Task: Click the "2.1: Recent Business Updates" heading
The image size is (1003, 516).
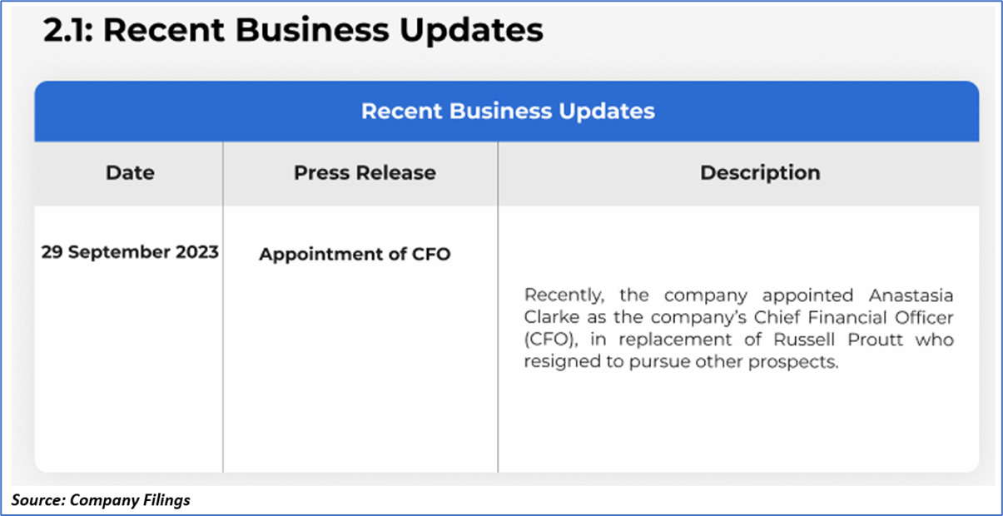Action: tap(293, 31)
